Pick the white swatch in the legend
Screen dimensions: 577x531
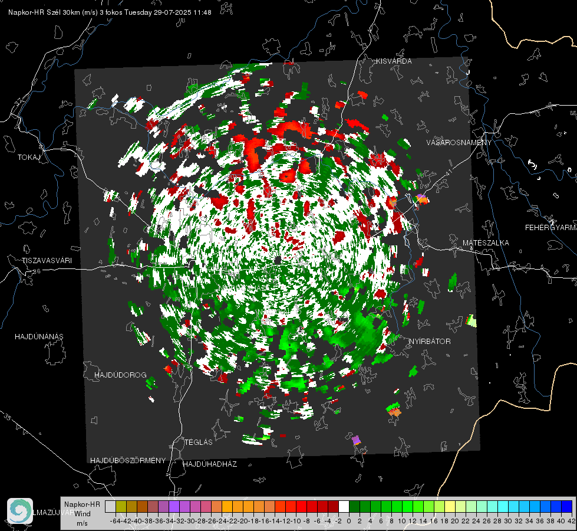(x=344, y=506)
